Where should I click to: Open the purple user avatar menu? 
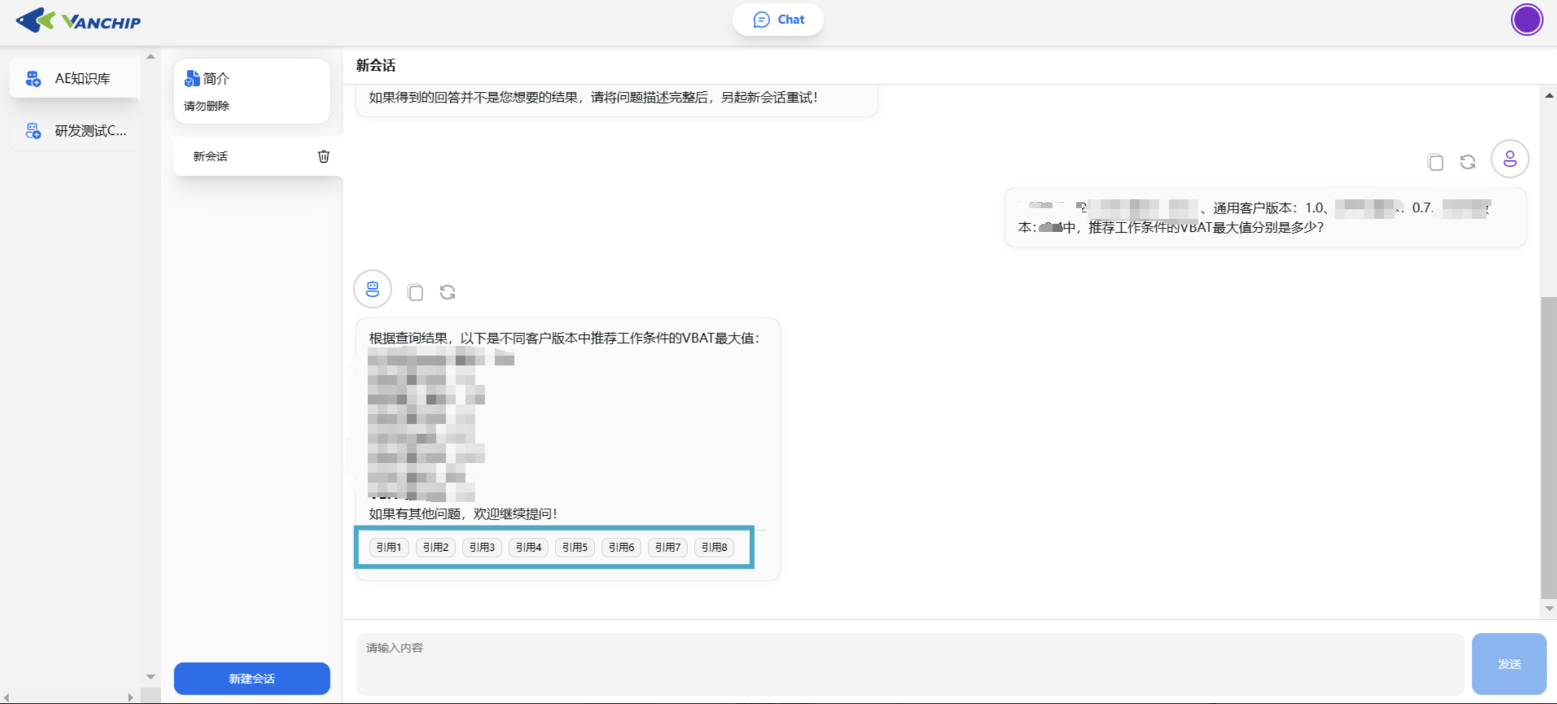[x=1526, y=20]
